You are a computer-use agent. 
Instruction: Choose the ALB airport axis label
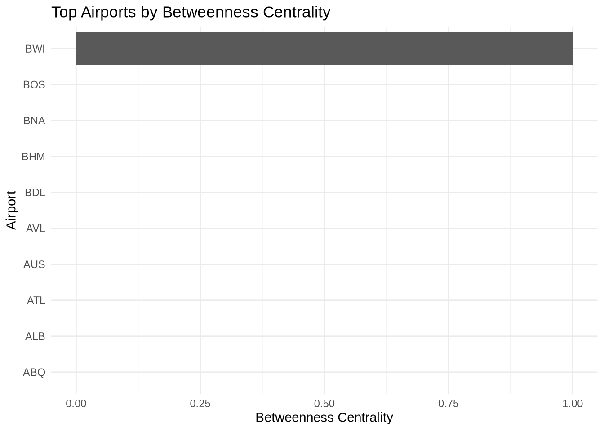click(x=35, y=336)
